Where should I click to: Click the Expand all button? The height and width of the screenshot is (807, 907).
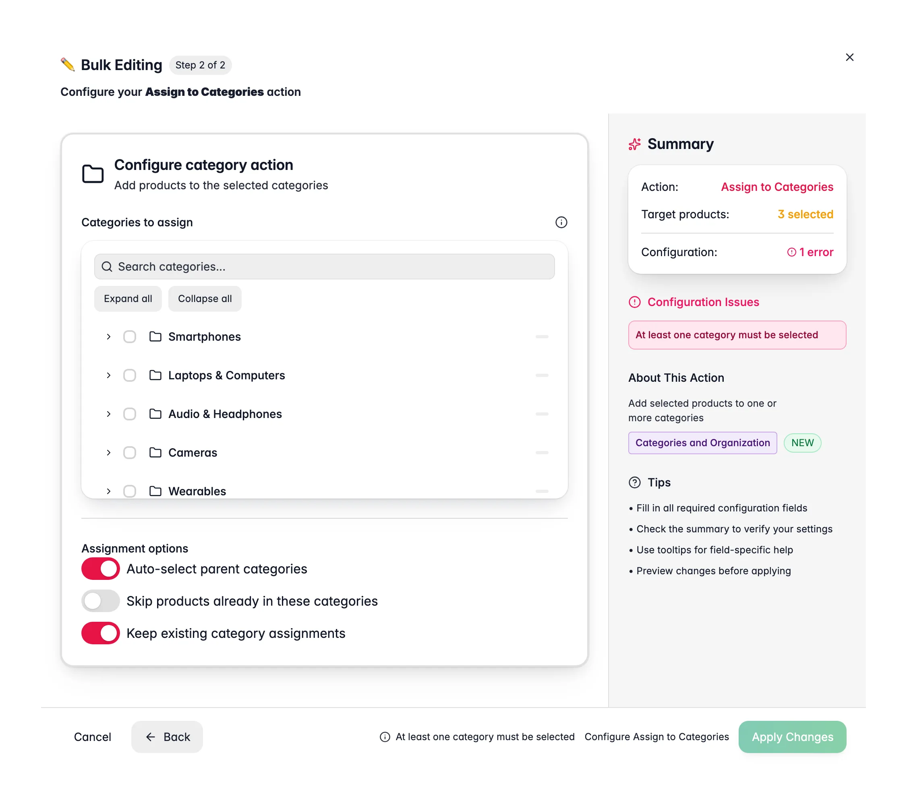pos(128,298)
